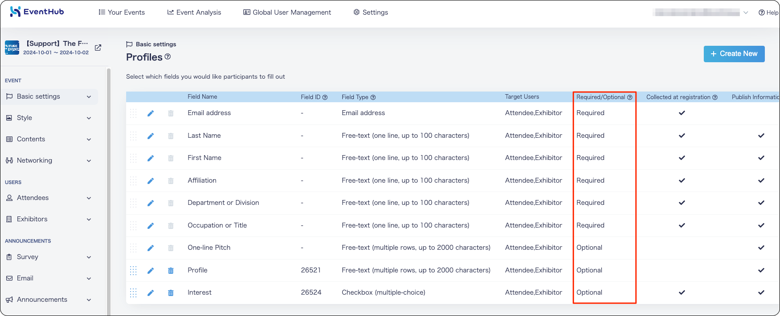Screen dimensions: 780x316
Task: Click the sidebar vertical scrollbar
Action: point(108,191)
